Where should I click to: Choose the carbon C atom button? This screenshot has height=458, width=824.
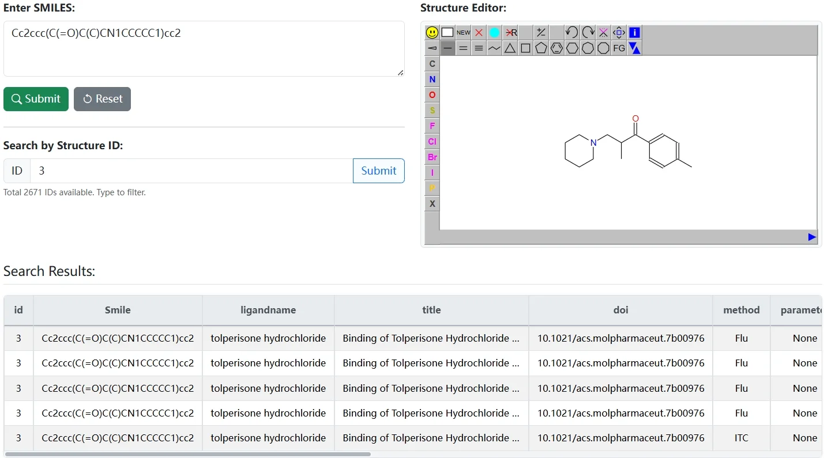[x=432, y=64]
